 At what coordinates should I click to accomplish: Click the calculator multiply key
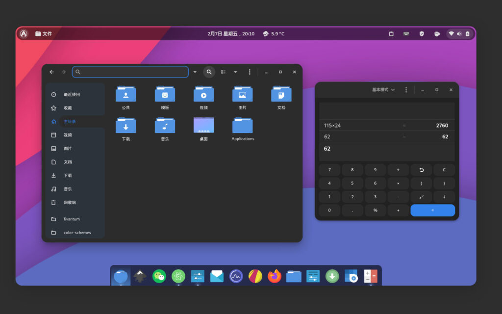click(398, 183)
